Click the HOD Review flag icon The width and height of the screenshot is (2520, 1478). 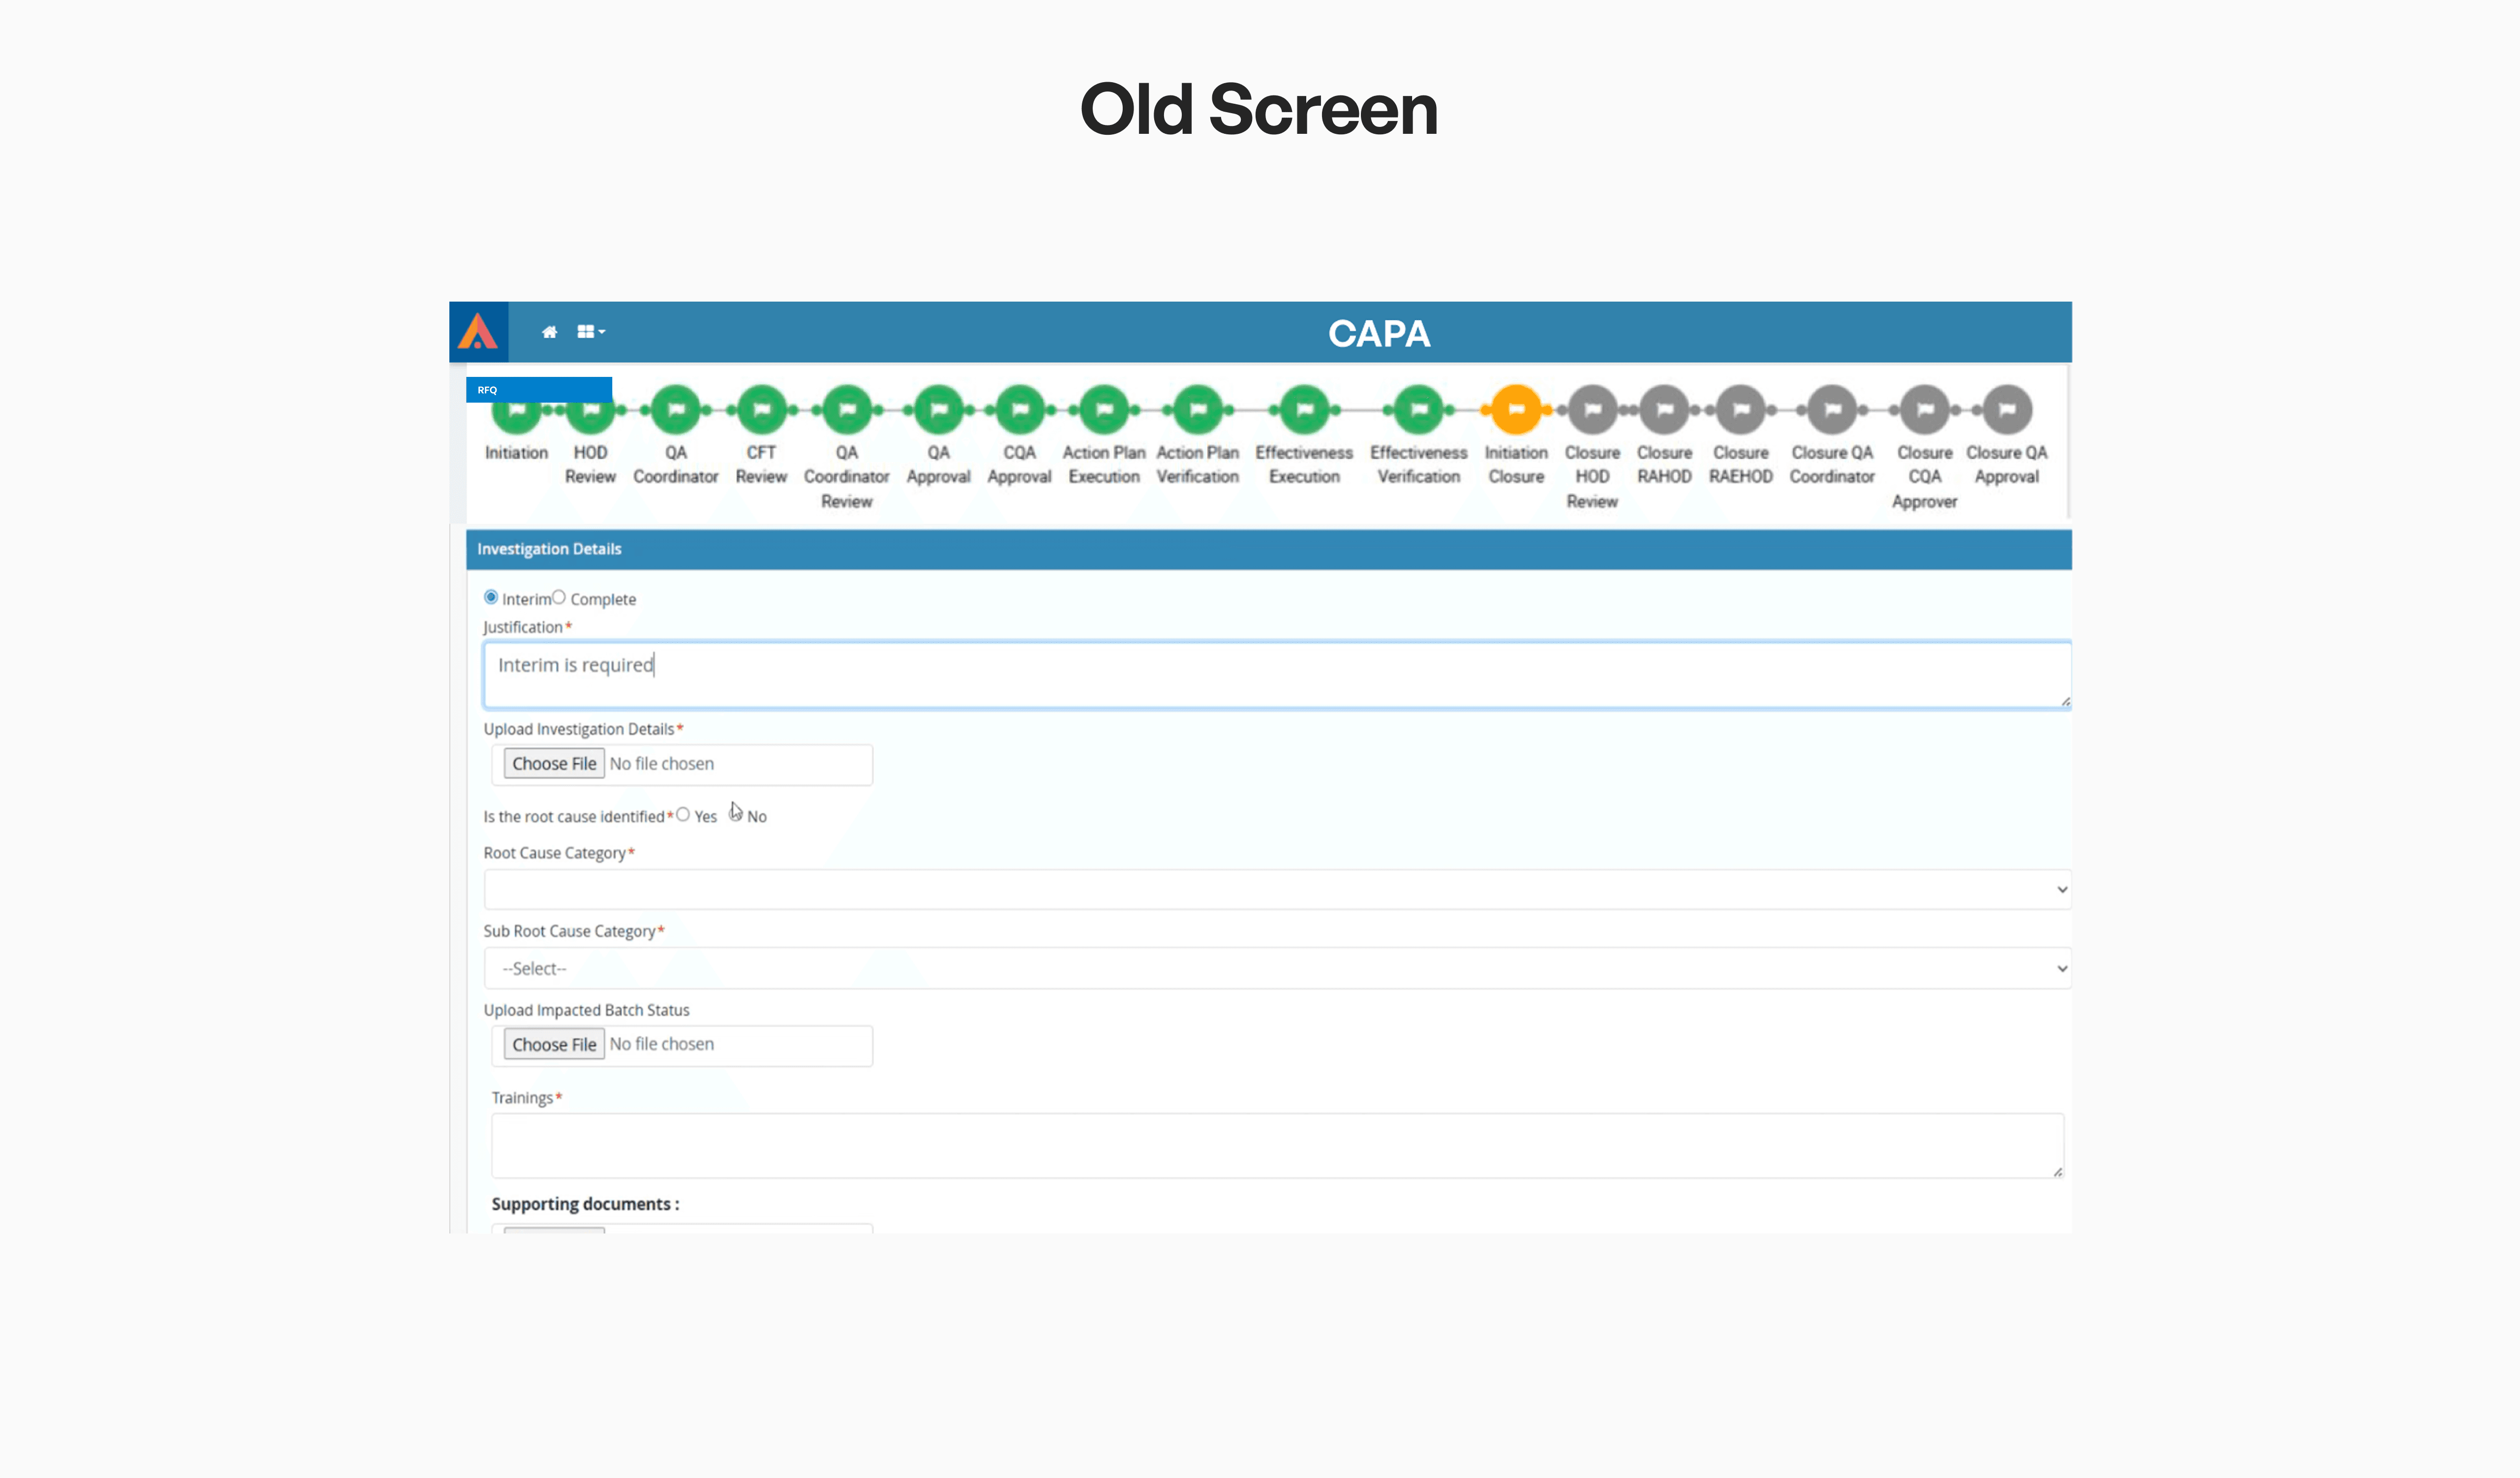590,409
